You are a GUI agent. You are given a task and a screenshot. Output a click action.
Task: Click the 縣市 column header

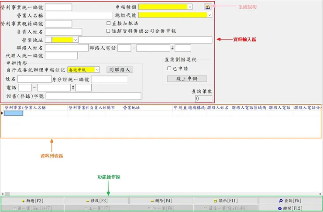tap(114, 108)
